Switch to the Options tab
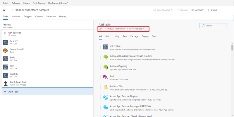The height and width of the screenshot is (117, 234). coord(39,16)
